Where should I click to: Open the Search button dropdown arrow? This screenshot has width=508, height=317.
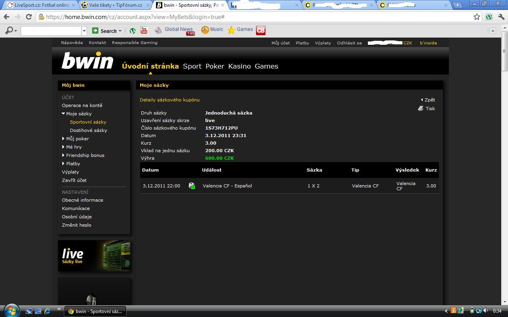[x=120, y=31]
